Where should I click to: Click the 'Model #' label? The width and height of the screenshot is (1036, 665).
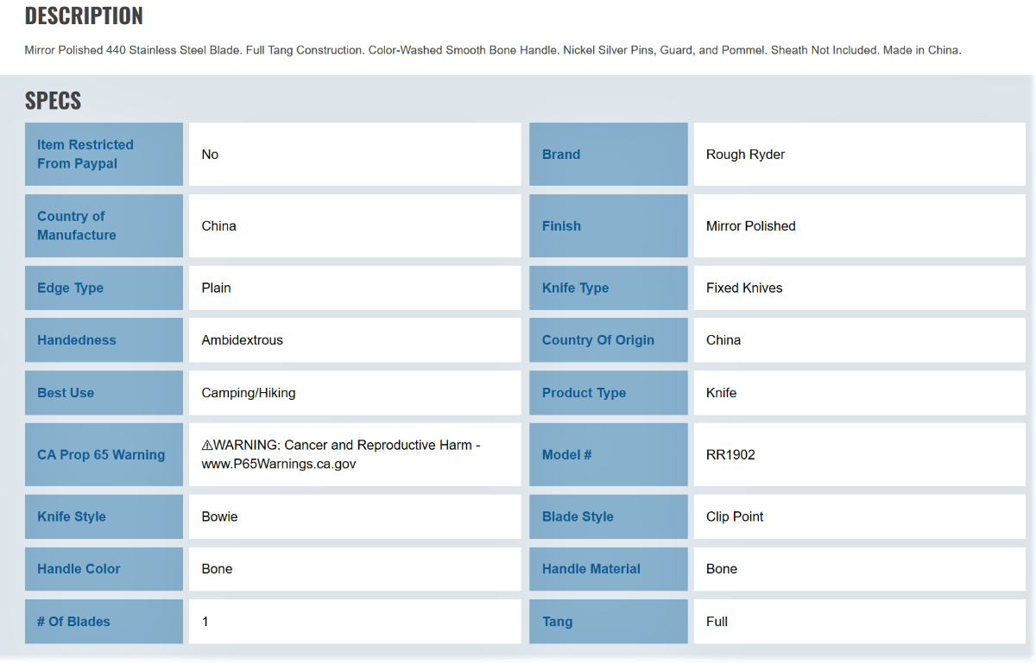click(567, 455)
